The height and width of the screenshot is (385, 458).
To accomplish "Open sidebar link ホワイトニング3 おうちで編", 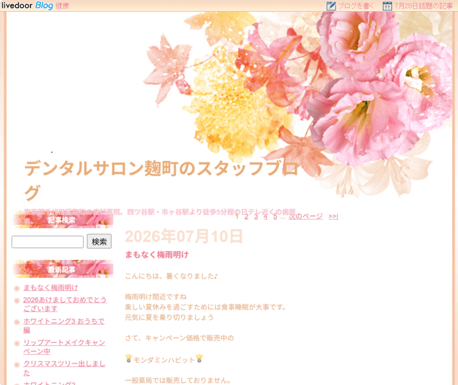I will 64,326.
